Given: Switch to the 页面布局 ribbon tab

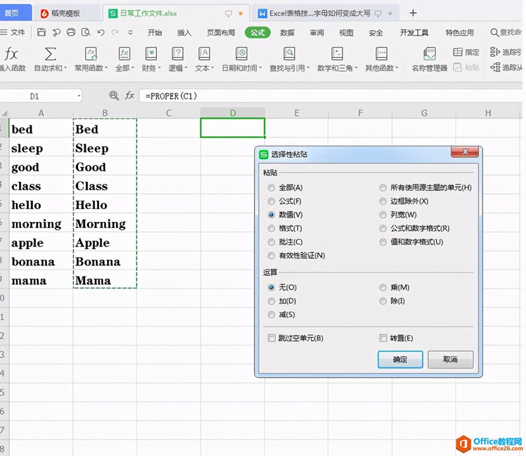Looking at the screenshot, I should point(220,32).
